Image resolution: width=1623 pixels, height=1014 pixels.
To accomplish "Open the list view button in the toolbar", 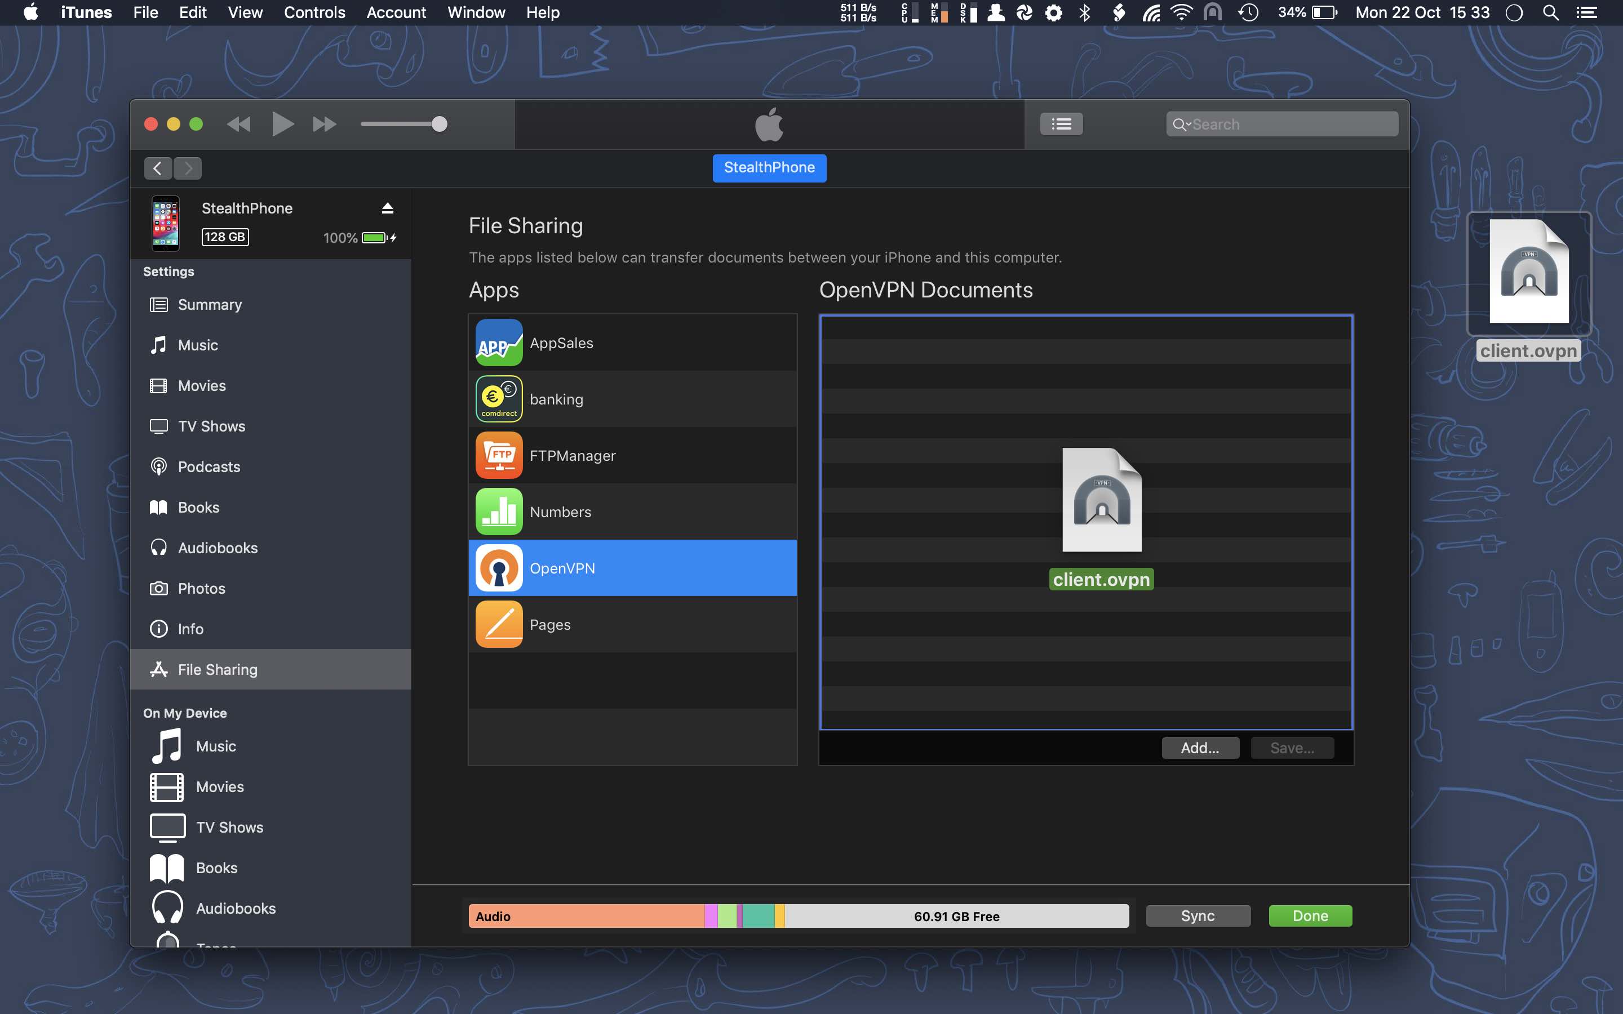I will (1061, 124).
